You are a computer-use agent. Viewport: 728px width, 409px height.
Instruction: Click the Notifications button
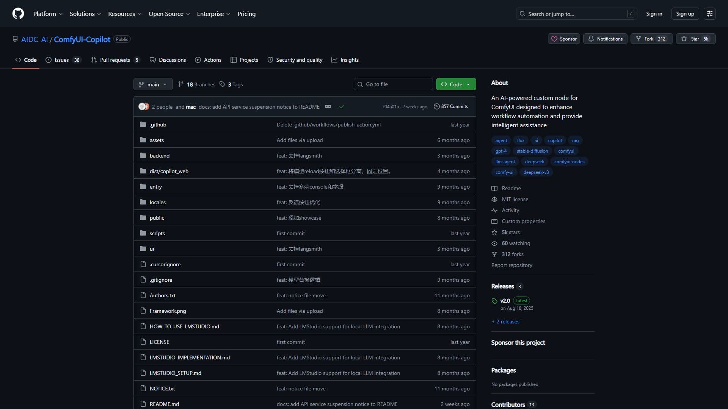pos(605,39)
